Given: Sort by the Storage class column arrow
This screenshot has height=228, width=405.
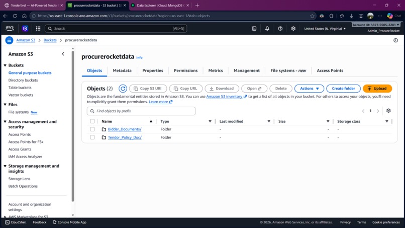Looking at the screenshot, I should [387, 121].
